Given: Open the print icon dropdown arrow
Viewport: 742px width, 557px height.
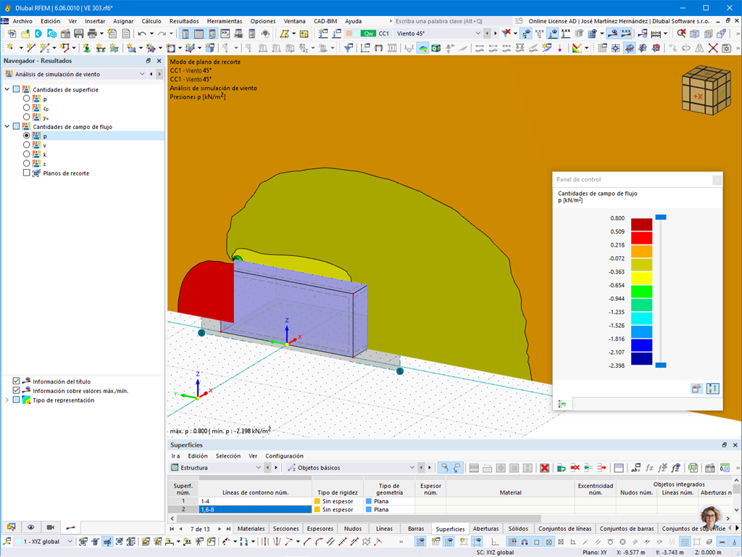Looking at the screenshot, I should click(x=101, y=33).
